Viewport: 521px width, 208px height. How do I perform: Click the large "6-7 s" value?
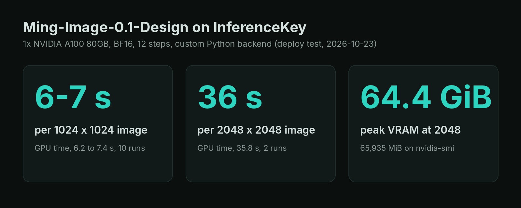point(73,97)
